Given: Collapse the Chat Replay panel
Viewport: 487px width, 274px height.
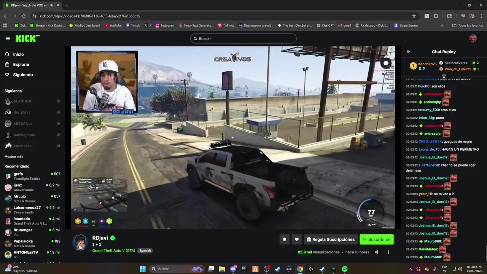Looking at the screenshot, I should [x=408, y=52].
